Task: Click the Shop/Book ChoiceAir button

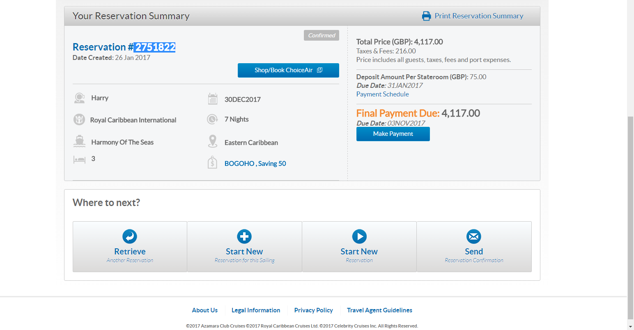Action: point(288,70)
